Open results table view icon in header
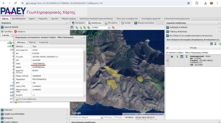The width and height of the screenshot is (221, 123). click(x=211, y=44)
